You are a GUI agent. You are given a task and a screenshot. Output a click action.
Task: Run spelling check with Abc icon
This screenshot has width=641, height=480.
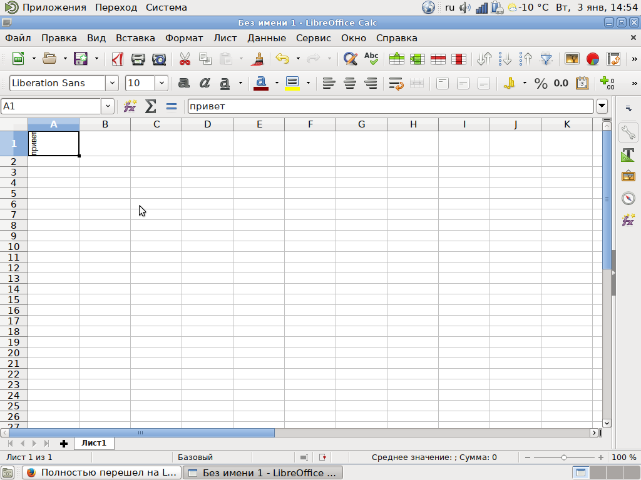[372, 59]
